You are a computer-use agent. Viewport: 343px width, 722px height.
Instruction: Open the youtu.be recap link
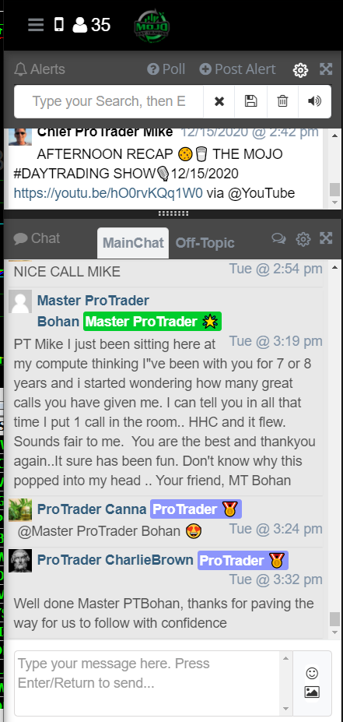108,193
